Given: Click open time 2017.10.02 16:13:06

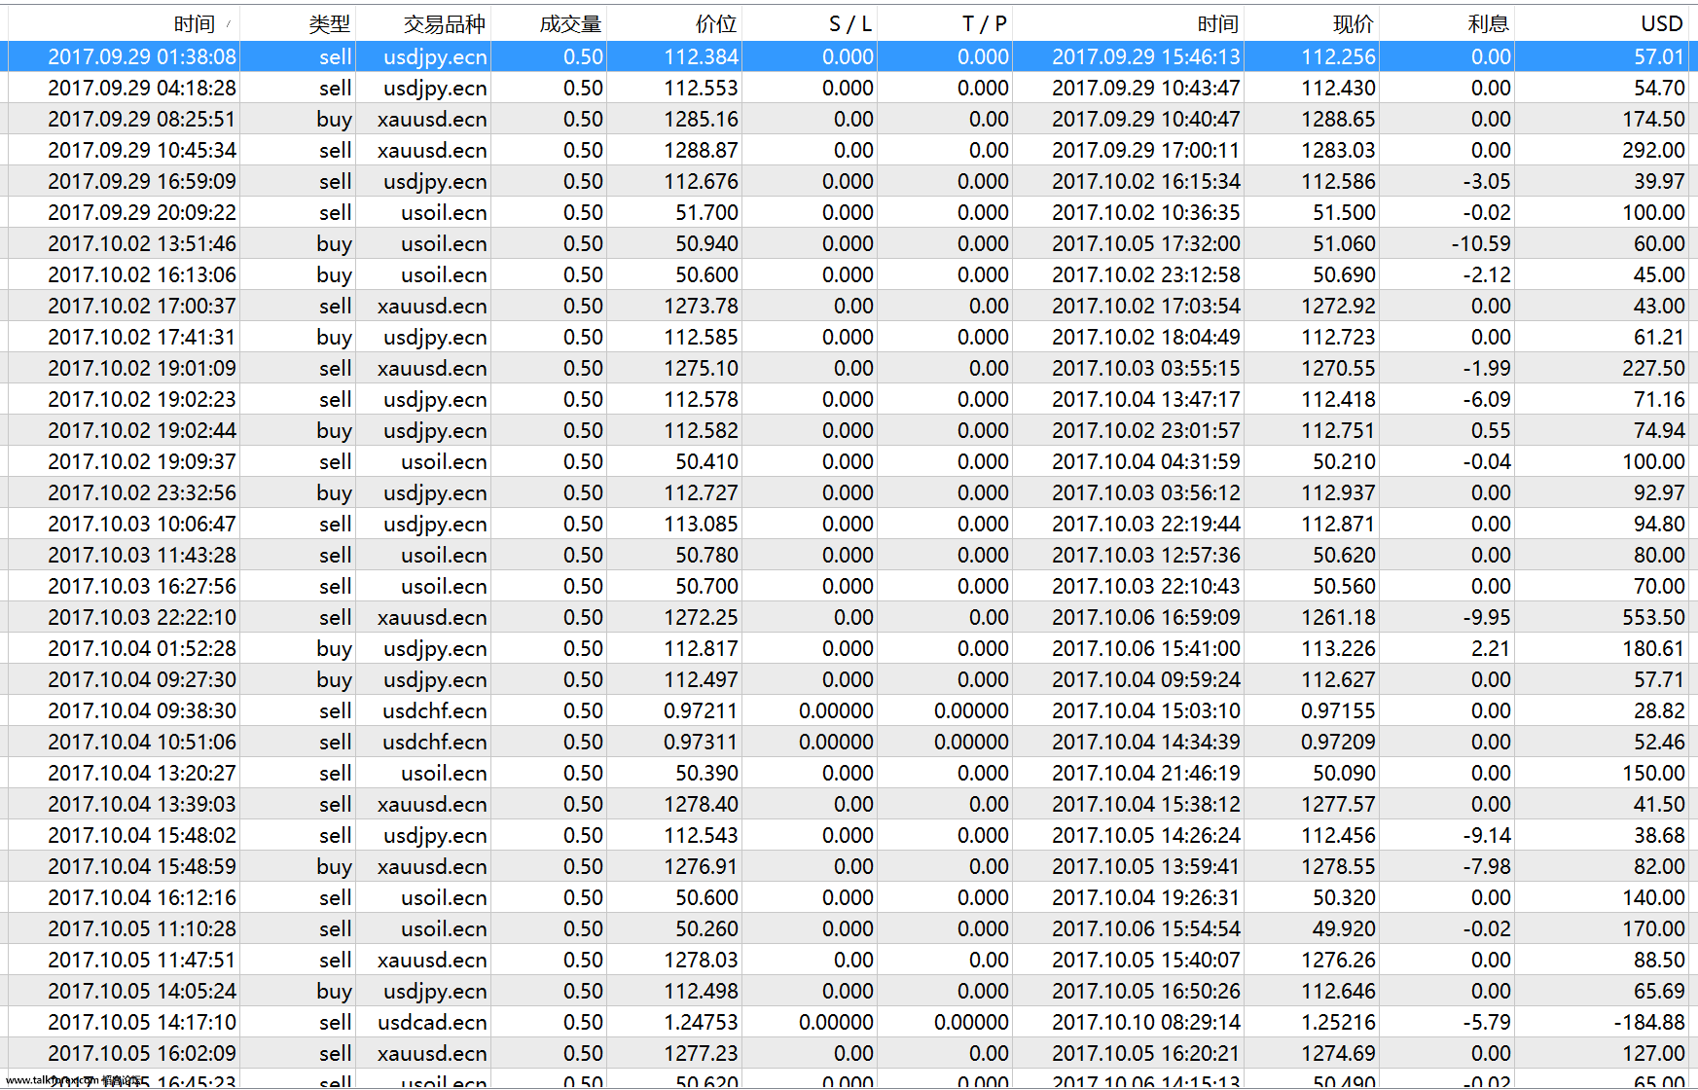Looking at the screenshot, I should tap(142, 274).
